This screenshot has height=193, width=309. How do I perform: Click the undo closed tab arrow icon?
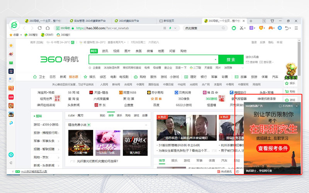[x=287, y=28]
